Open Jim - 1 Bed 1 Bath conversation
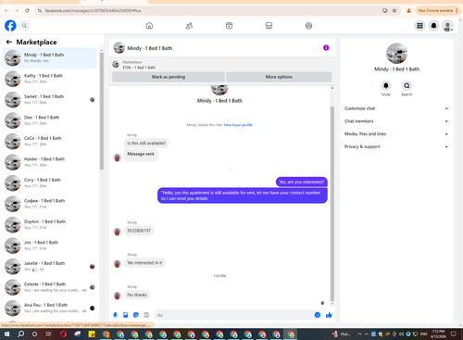463x340 pixels. 50,246
